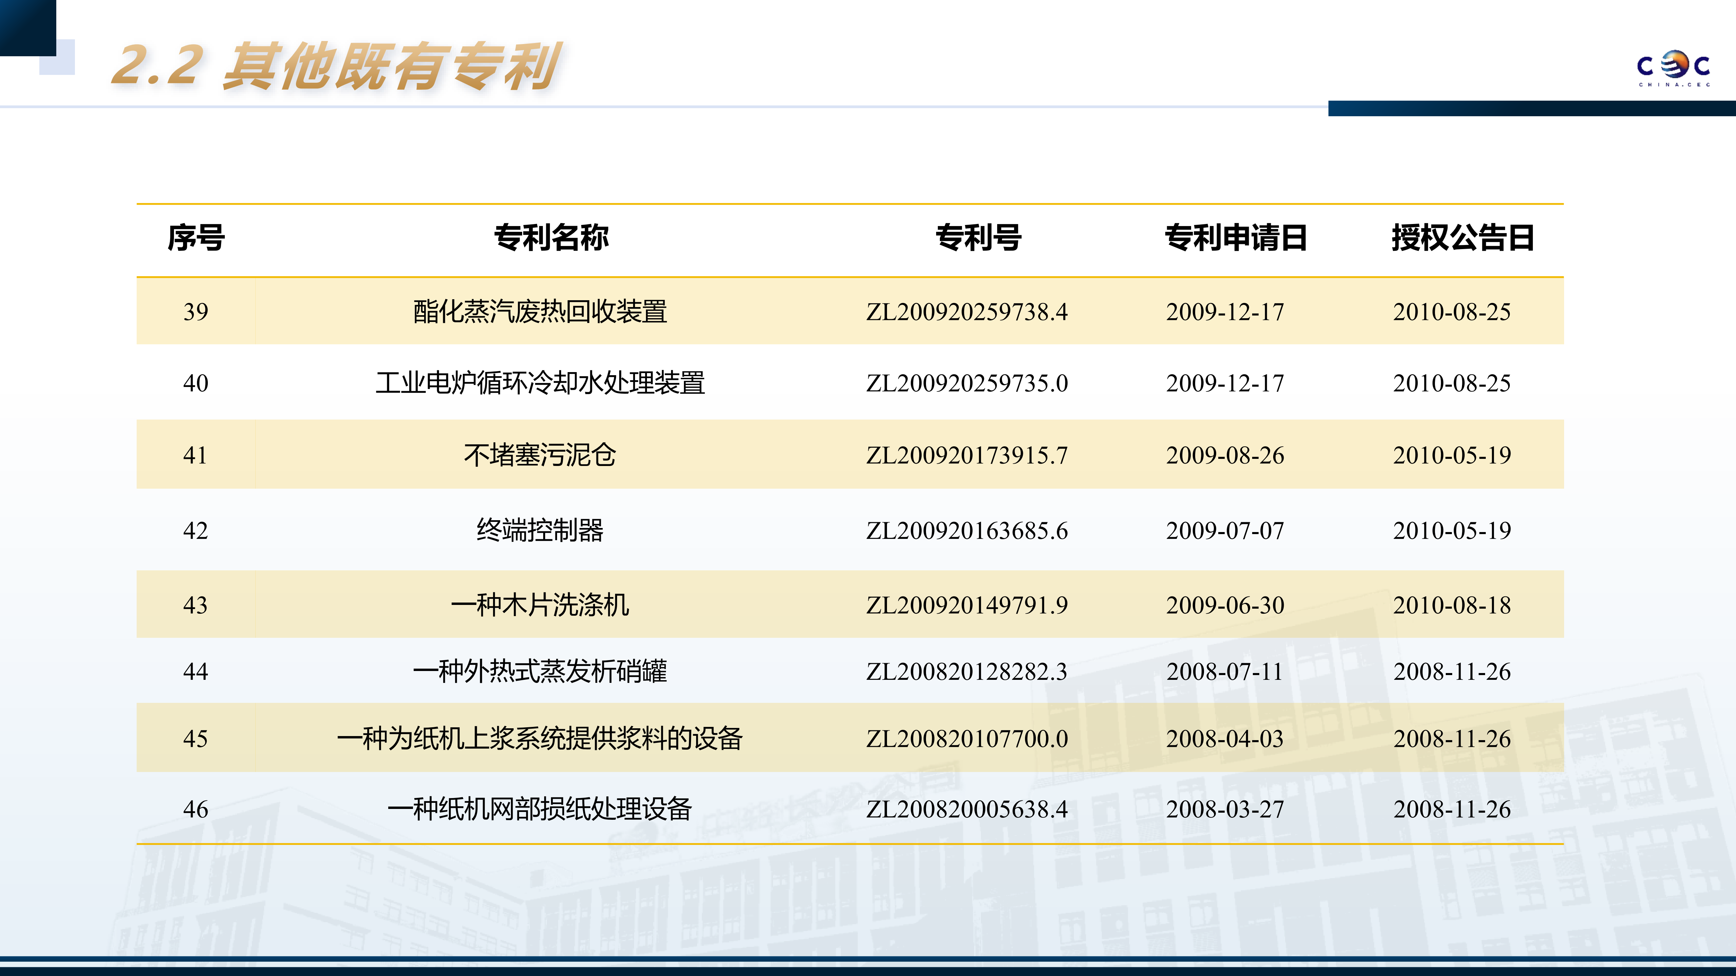This screenshot has height=976, width=1736.
Task: Select 一种纸机网部损纸处理设备 cell
Action: click(x=540, y=809)
